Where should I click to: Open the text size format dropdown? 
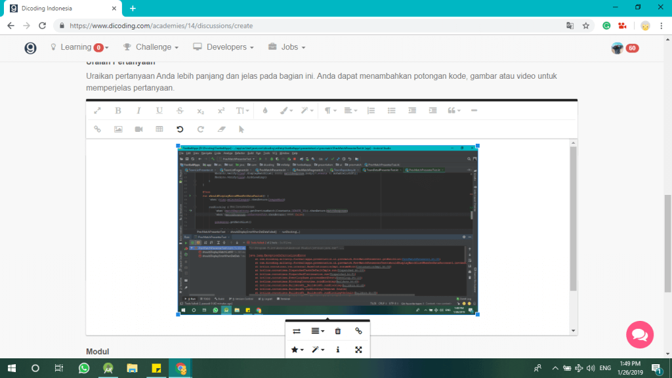pyautogui.click(x=242, y=110)
